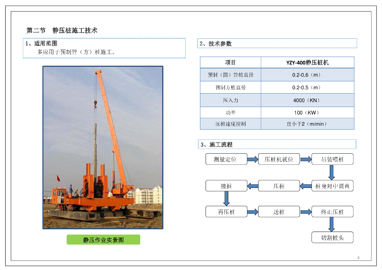Click down arrow below 接桩
Viewport: 382px width, 270px height.
point(226,199)
